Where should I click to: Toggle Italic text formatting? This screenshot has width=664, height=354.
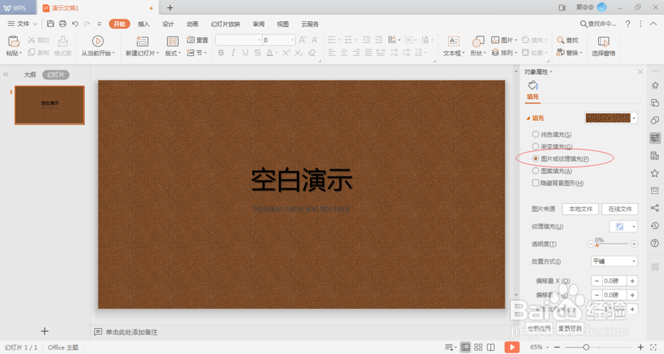pyautogui.click(x=233, y=52)
